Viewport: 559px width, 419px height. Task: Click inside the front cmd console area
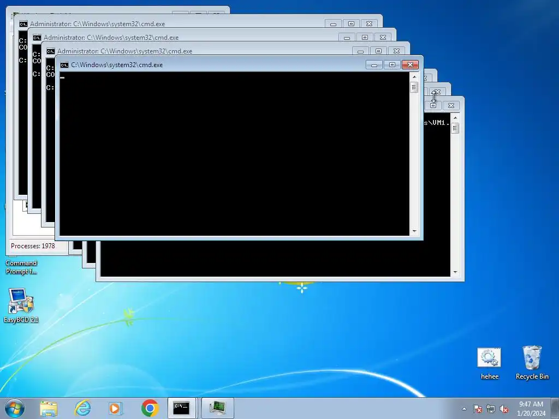coord(235,153)
